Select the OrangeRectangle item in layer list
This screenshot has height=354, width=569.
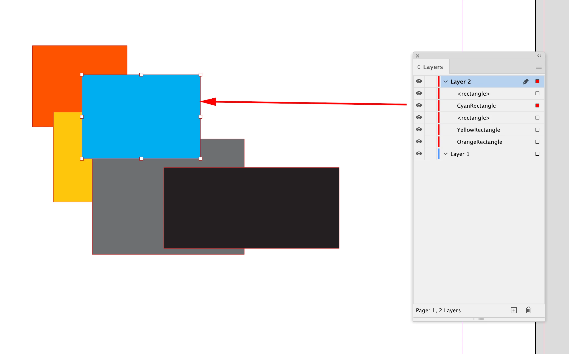479,142
